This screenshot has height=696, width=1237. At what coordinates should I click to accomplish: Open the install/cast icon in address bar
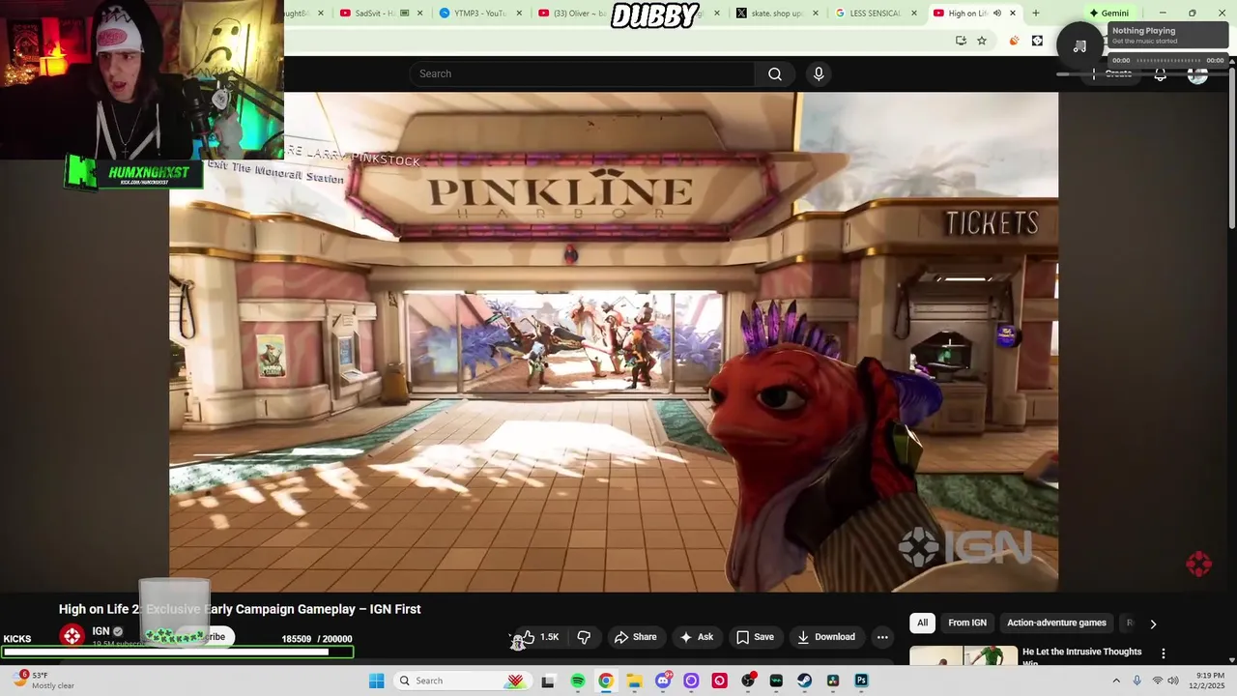point(961,41)
